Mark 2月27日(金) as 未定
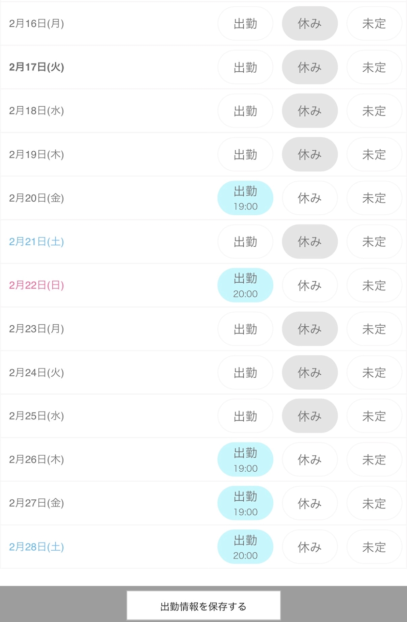407x622 pixels. click(x=374, y=503)
